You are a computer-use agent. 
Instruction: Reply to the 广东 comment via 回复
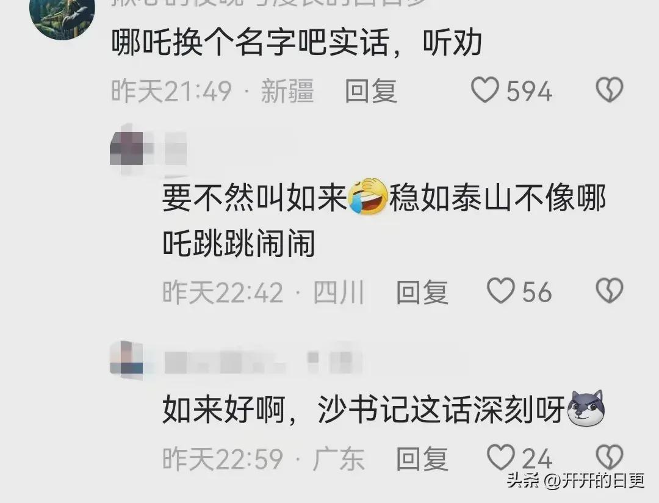tap(422, 458)
